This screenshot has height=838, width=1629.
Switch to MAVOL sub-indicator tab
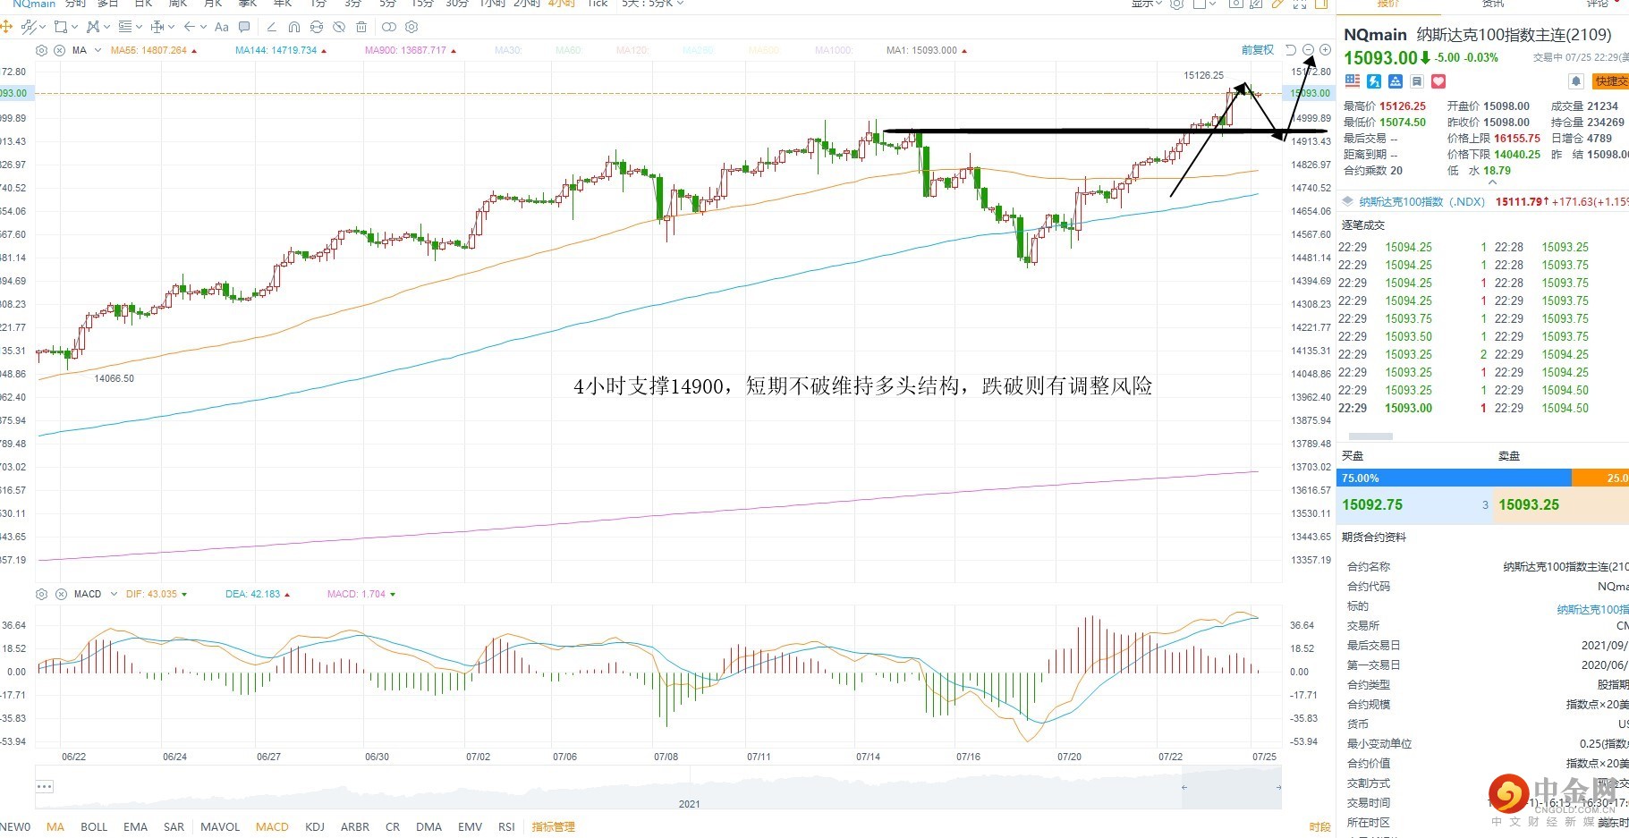click(220, 827)
